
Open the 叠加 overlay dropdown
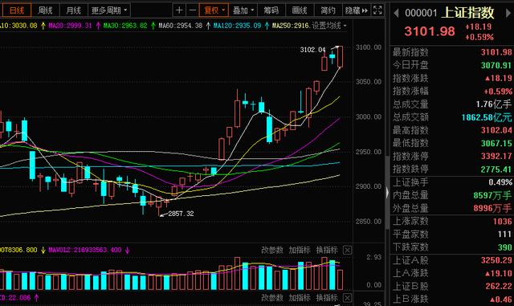point(243,10)
